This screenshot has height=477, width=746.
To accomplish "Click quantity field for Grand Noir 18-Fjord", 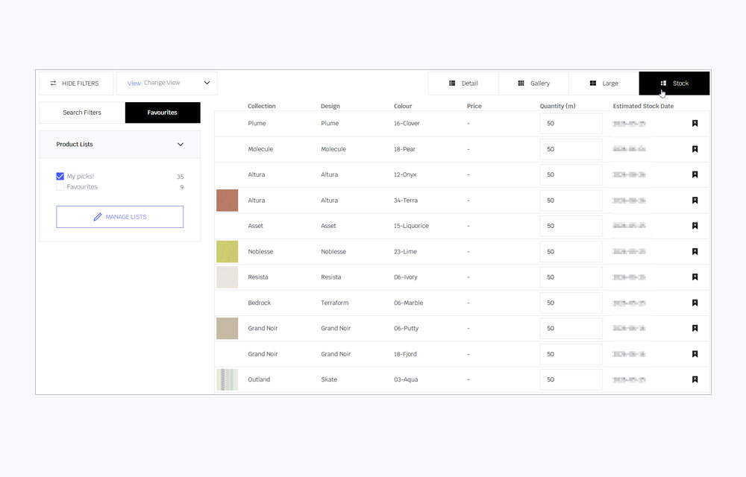I will [x=571, y=354].
